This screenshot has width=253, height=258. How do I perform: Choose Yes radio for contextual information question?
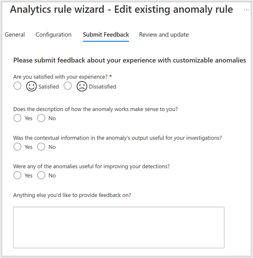pyautogui.click(x=17, y=146)
